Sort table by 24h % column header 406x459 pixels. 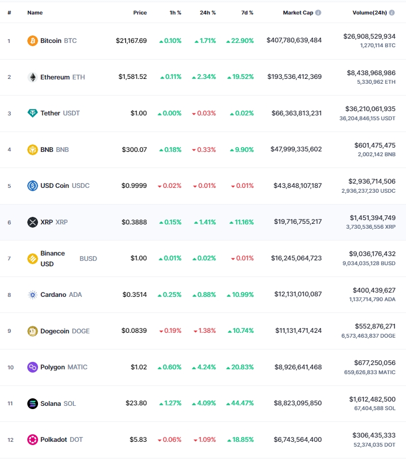point(208,12)
